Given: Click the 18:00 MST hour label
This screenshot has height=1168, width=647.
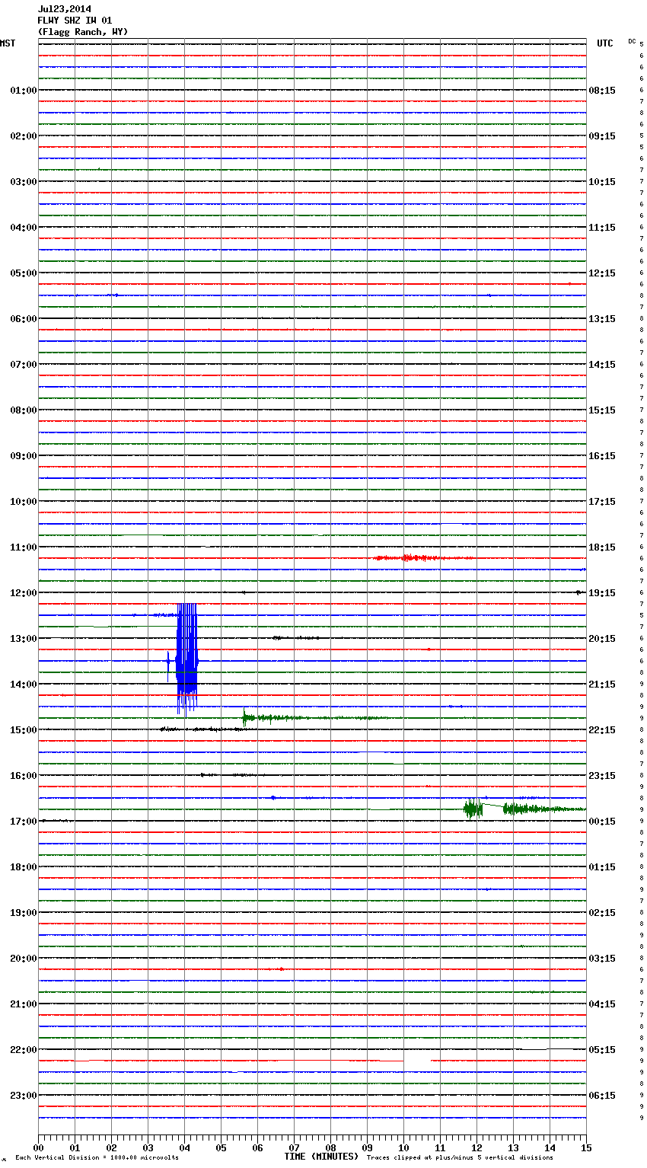Looking at the screenshot, I should [24, 867].
